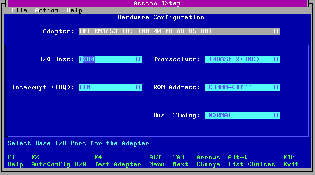Open the Adapter selection dropdown
Screen dimensions: 315x175
179,31
